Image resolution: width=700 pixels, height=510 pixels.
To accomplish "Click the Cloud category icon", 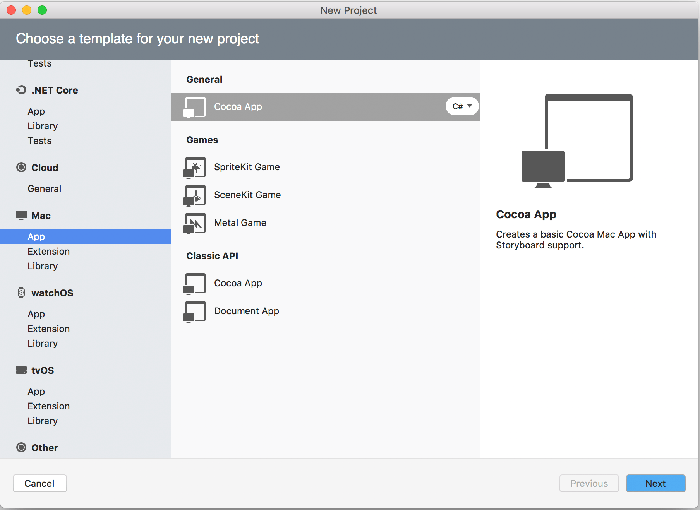I will point(21,167).
